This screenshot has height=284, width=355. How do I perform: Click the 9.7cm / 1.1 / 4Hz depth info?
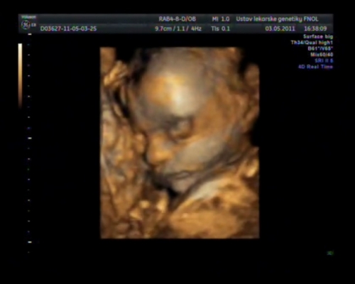pyautogui.click(x=178, y=28)
